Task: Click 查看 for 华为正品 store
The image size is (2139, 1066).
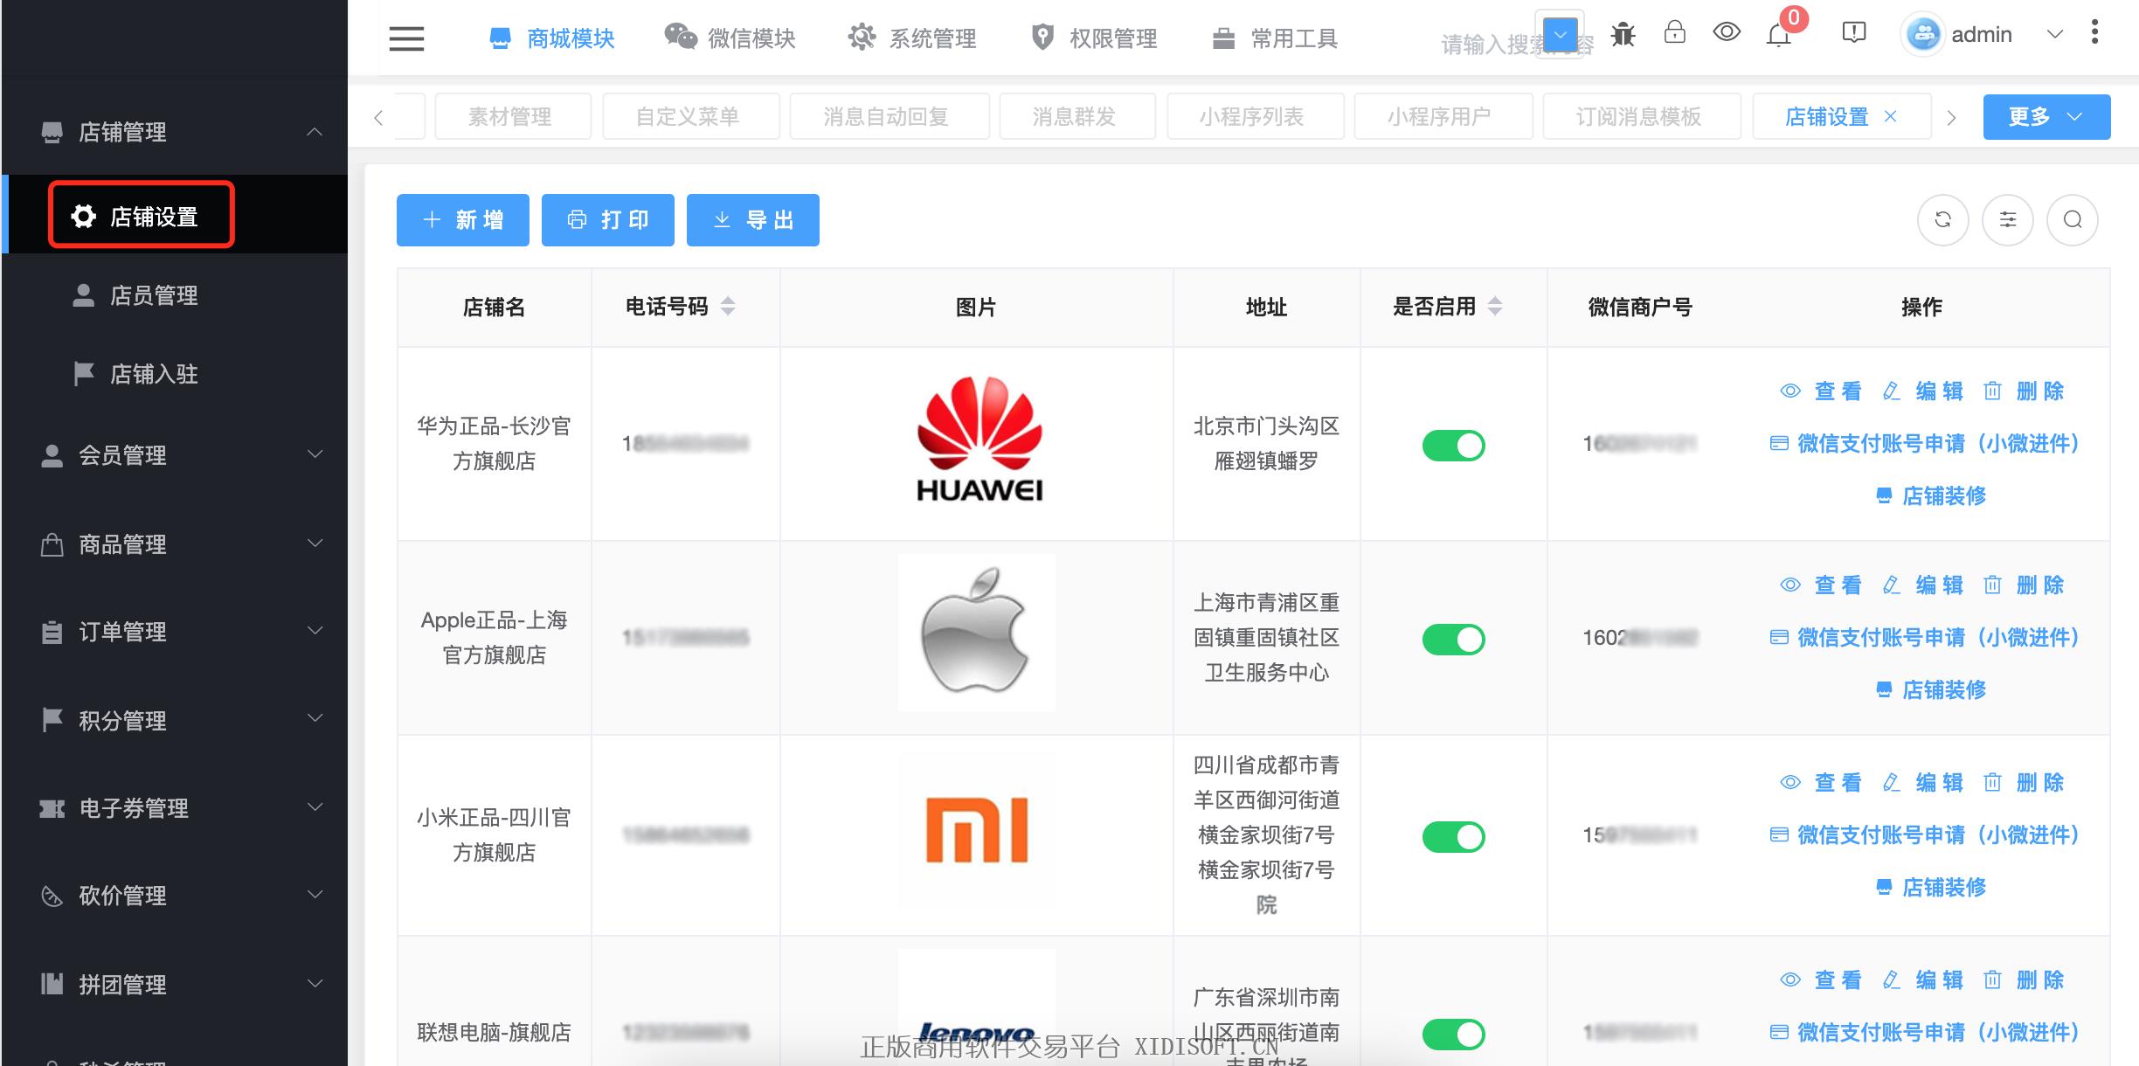Action: (x=1821, y=391)
